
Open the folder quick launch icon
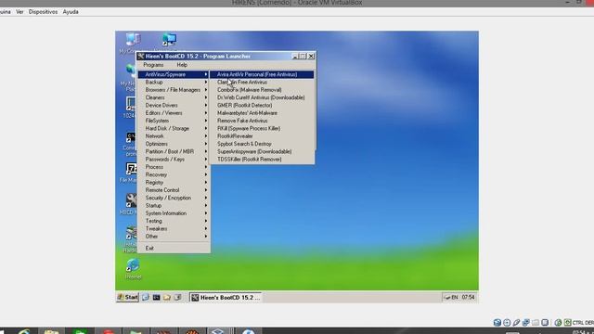167,297
